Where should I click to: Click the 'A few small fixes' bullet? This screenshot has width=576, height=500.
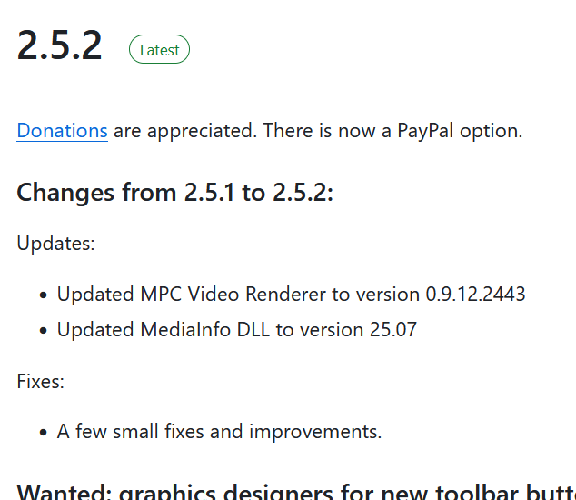tap(219, 431)
